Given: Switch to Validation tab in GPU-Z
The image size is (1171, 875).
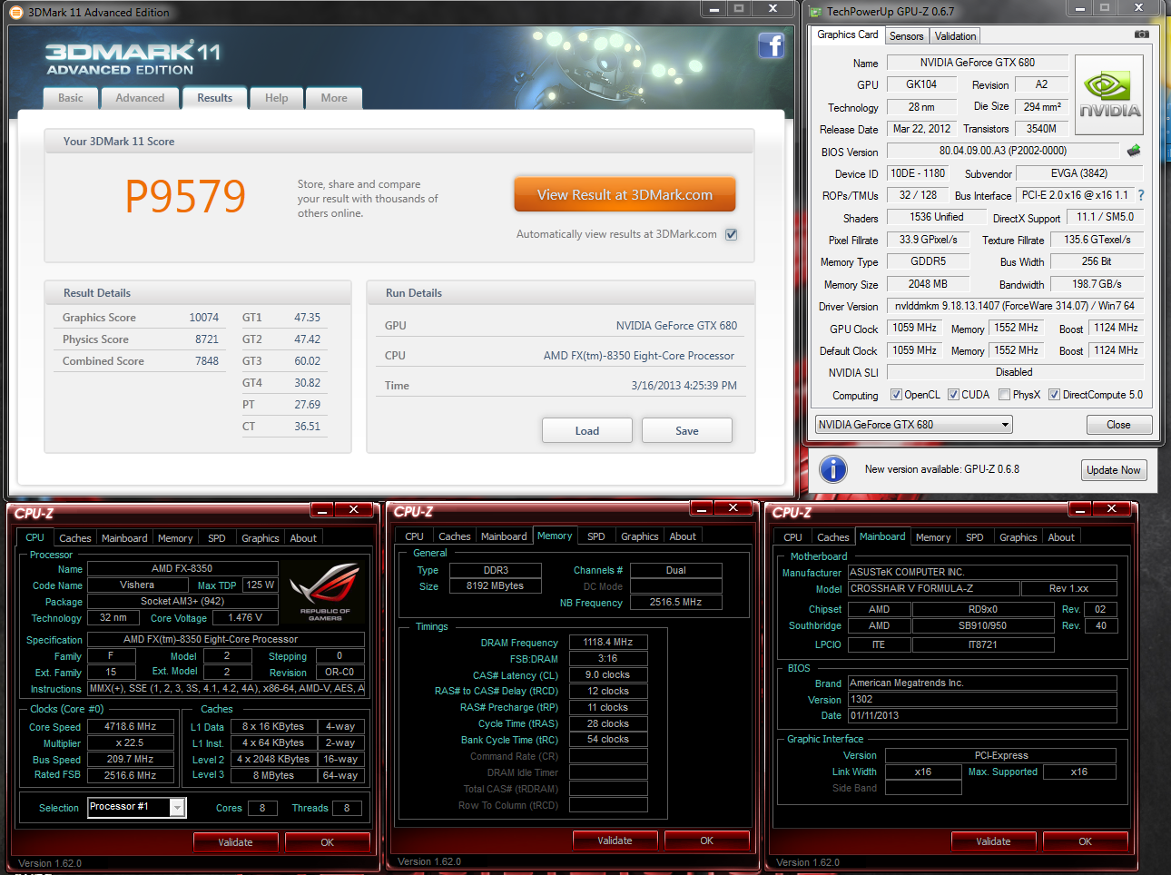Looking at the screenshot, I should click(x=955, y=36).
